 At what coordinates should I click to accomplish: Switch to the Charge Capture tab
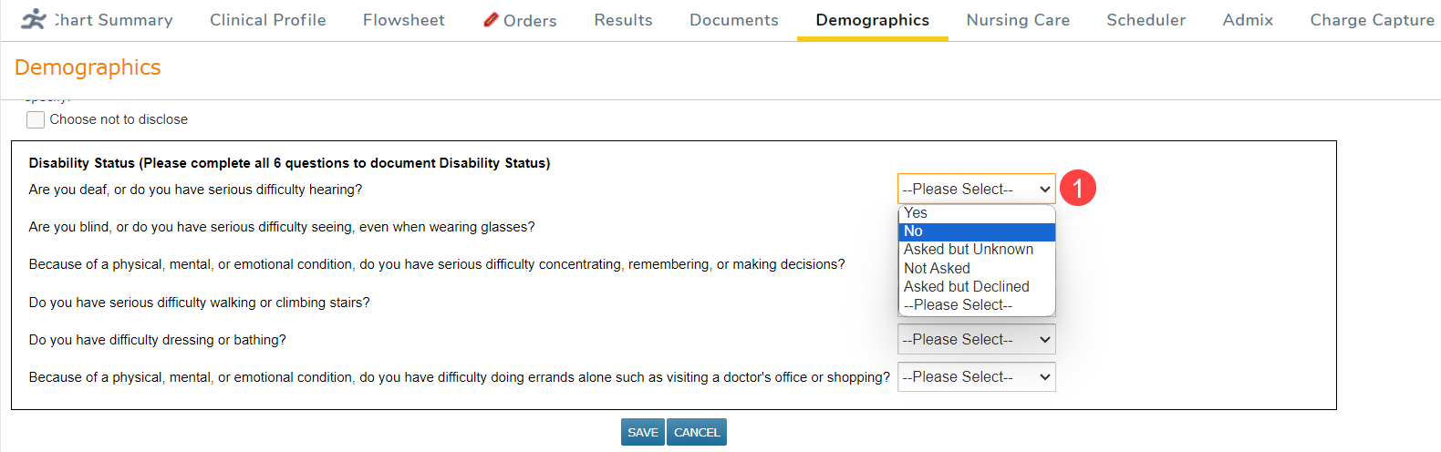(x=1372, y=20)
